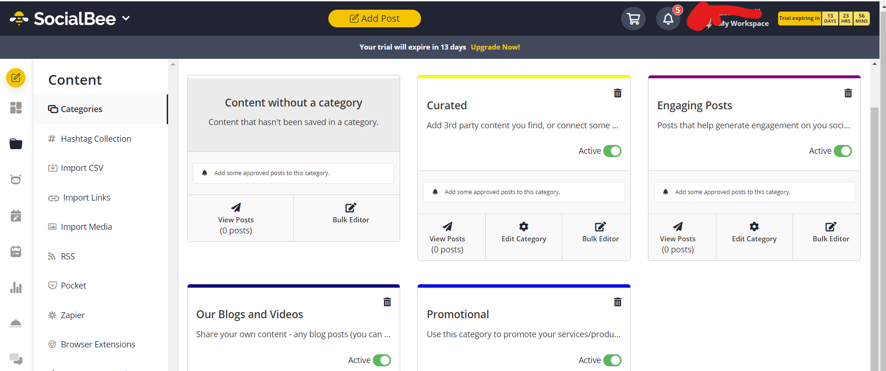Click the Add Post button
Image resolution: width=886 pixels, height=371 pixels.
374,19
